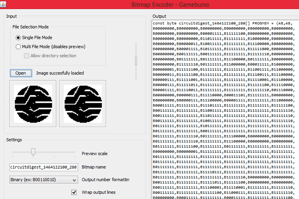Click the 'Wrap output lines' label text

(99, 193)
